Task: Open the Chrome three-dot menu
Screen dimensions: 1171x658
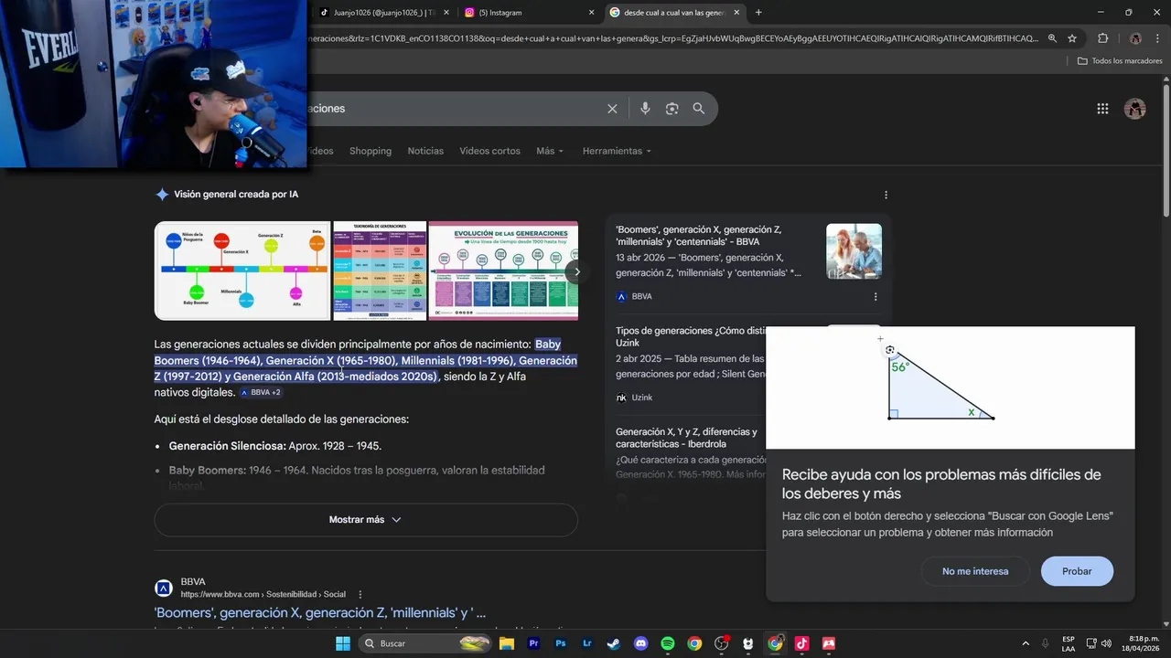Action: (x=1157, y=38)
